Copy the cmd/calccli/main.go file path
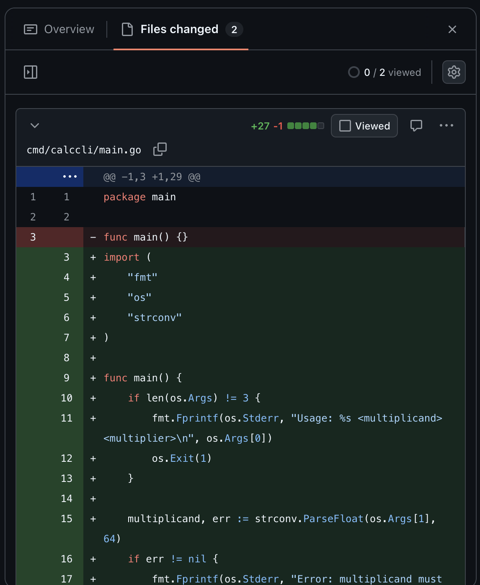This screenshot has width=480, height=585. point(160,150)
